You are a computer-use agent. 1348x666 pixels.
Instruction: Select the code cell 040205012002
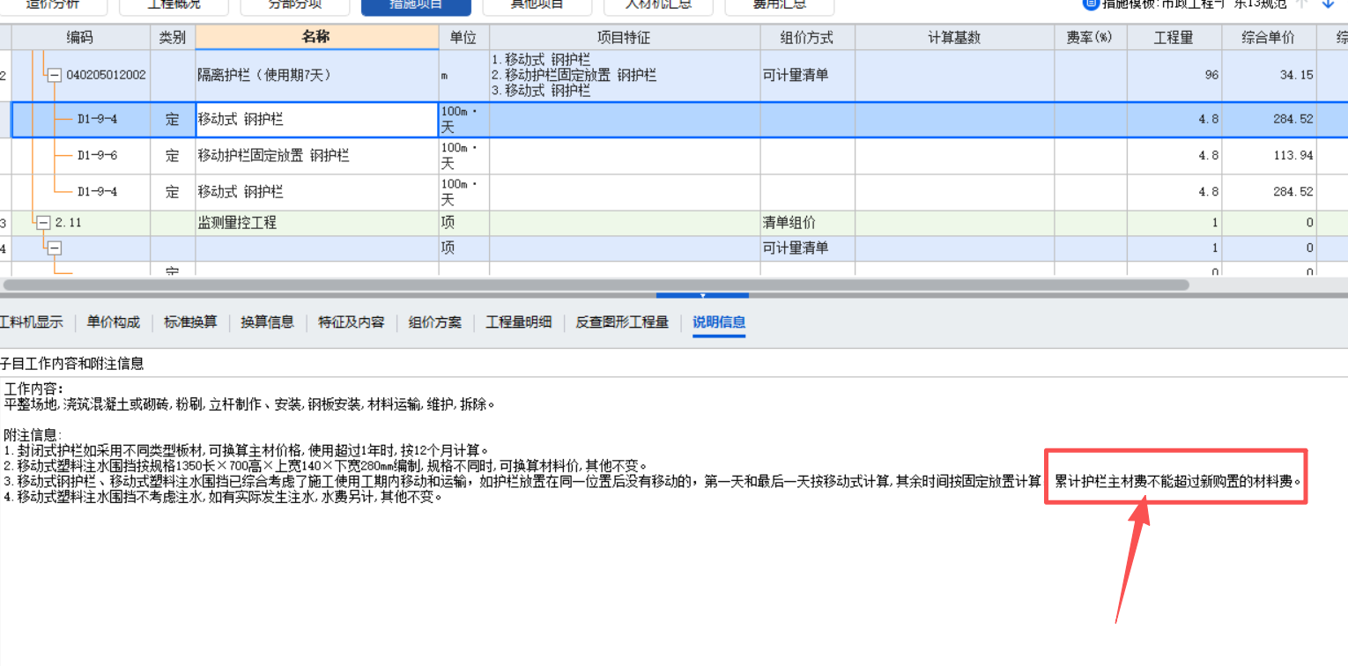coord(106,76)
